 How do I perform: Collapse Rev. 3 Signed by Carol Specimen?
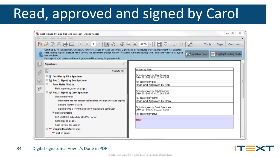point(47,92)
